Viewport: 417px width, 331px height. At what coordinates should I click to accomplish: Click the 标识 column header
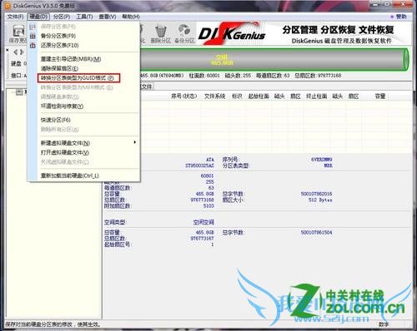[x=237, y=96]
